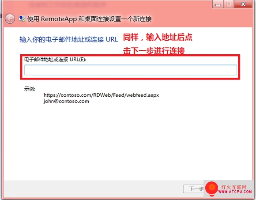Image resolution: width=256 pixels, height=200 pixels.
Task: Click the red annotation 击下一步进行连接
Action: click(x=154, y=50)
